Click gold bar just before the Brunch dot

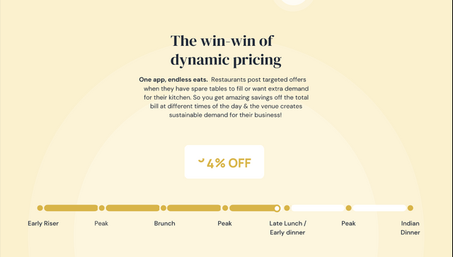click(x=132, y=208)
